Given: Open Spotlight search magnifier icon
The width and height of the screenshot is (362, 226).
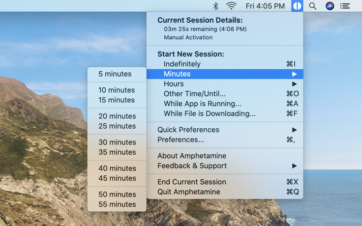Looking at the screenshot, I should (x=313, y=6).
